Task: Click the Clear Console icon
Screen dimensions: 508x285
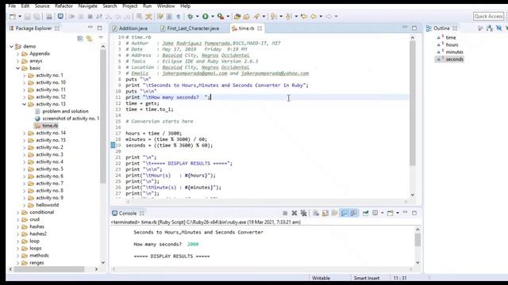Action: pos(316,213)
